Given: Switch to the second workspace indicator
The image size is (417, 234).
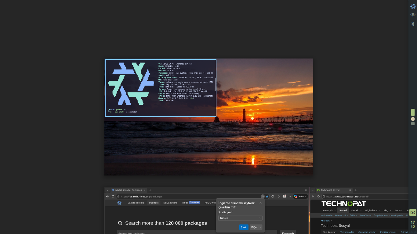Looking at the screenshot, I should point(413,119).
